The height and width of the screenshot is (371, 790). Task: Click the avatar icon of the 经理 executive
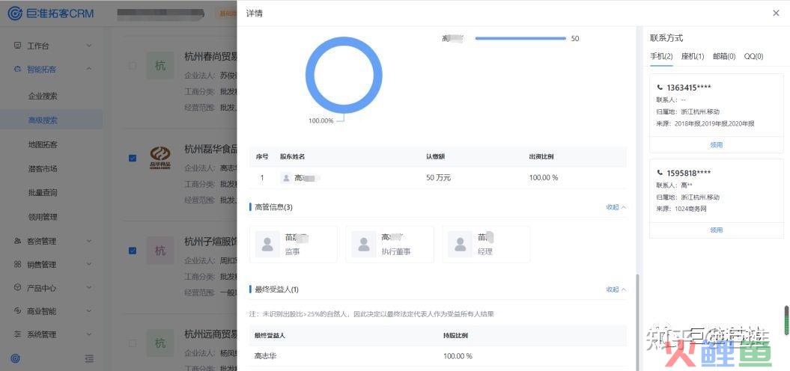(460, 245)
